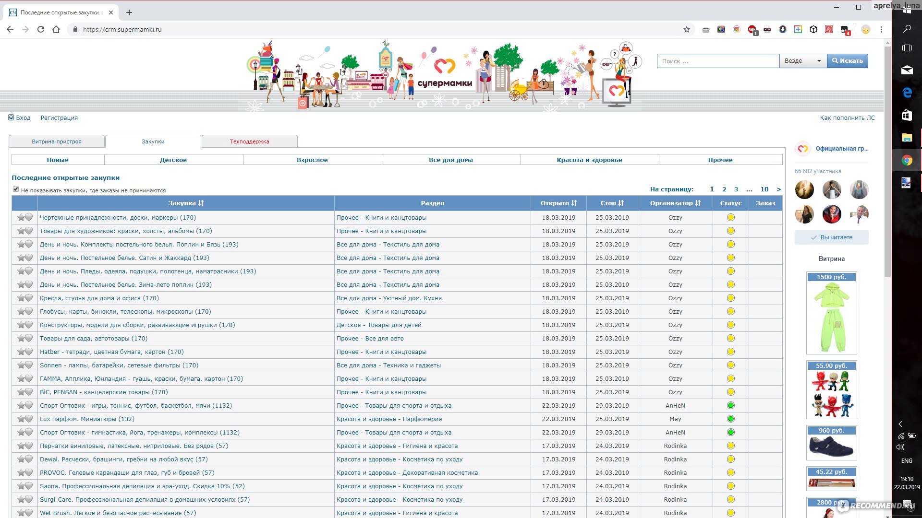Open the Mail app in taskbar
The width and height of the screenshot is (922, 518).
pyautogui.click(x=907, y=70)
